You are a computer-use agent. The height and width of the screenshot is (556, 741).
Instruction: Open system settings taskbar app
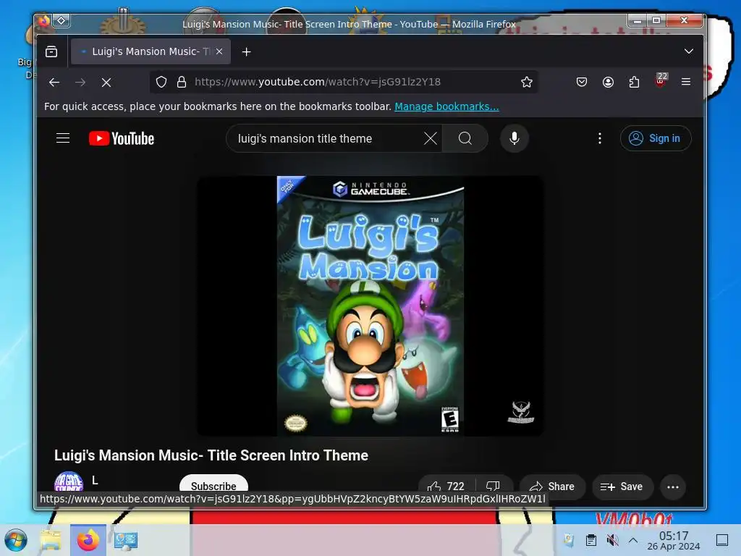(x=126, y=540)
